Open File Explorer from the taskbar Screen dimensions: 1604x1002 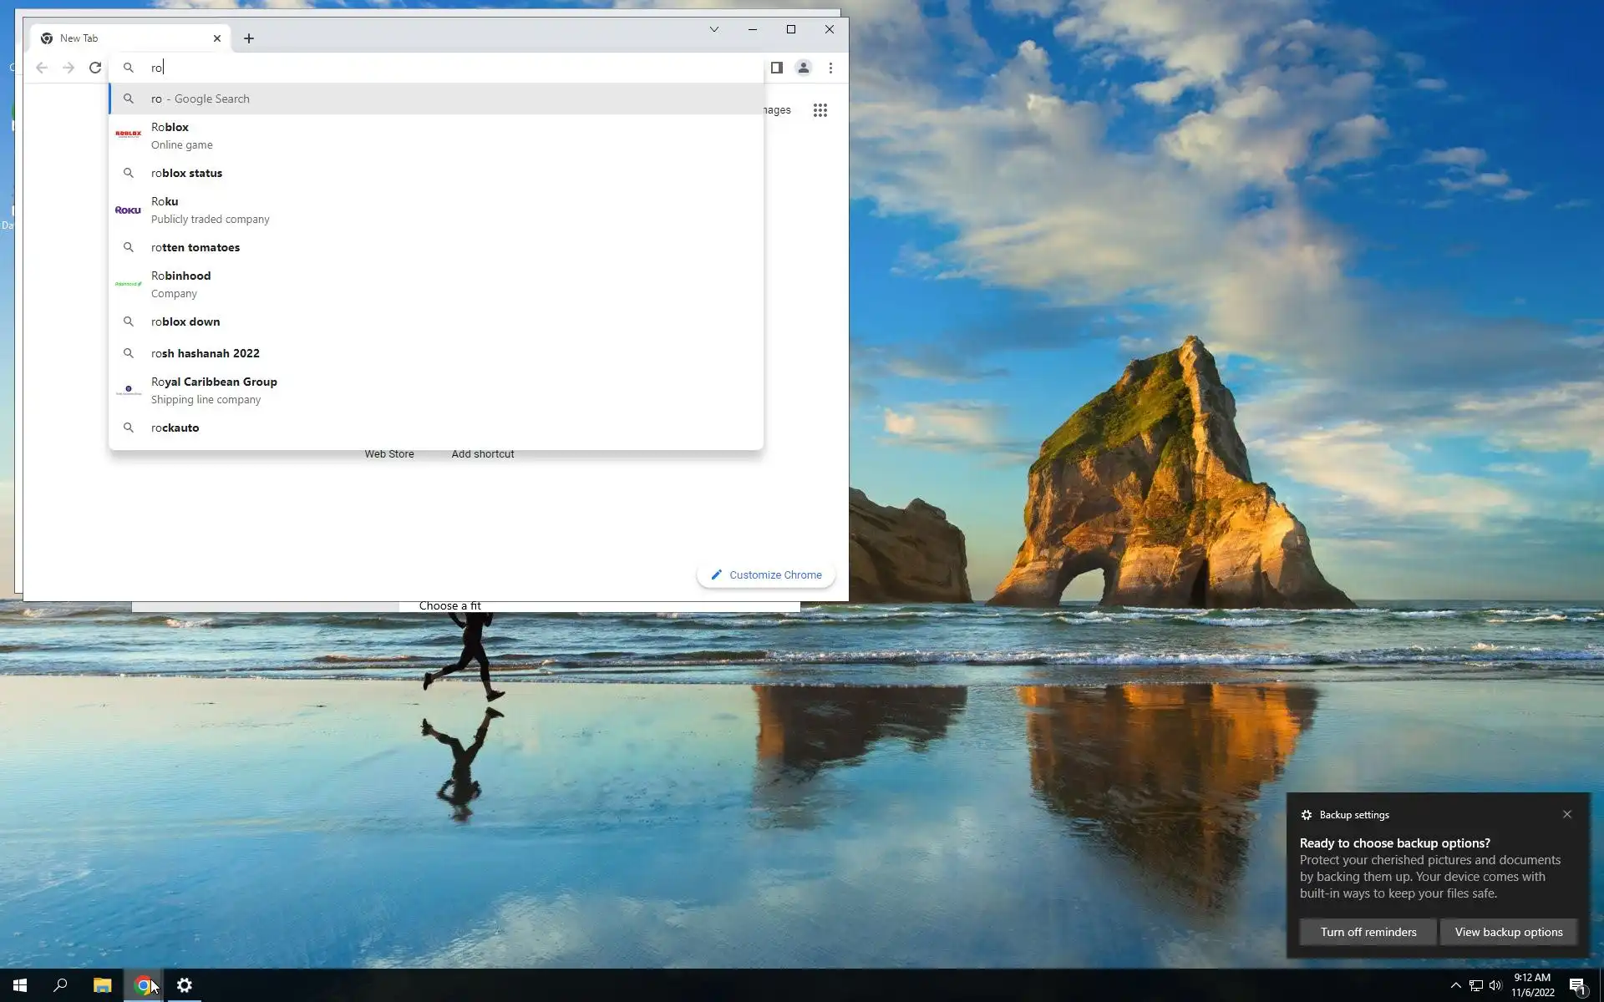[102, 985]
